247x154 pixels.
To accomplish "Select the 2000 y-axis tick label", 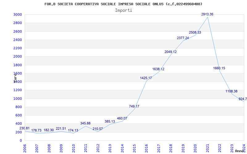I will (18, 57).
